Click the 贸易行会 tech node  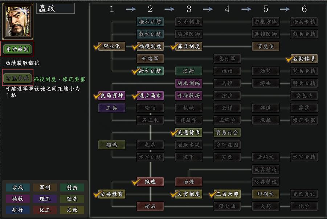pyautogui.click(x=227, y=132)
